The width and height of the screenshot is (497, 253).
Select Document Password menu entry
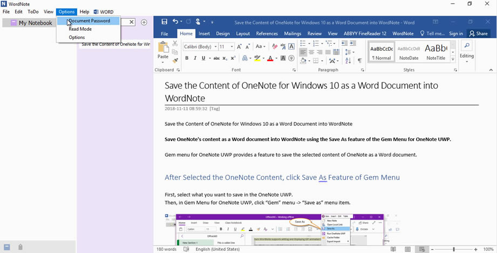click(89, 21)
